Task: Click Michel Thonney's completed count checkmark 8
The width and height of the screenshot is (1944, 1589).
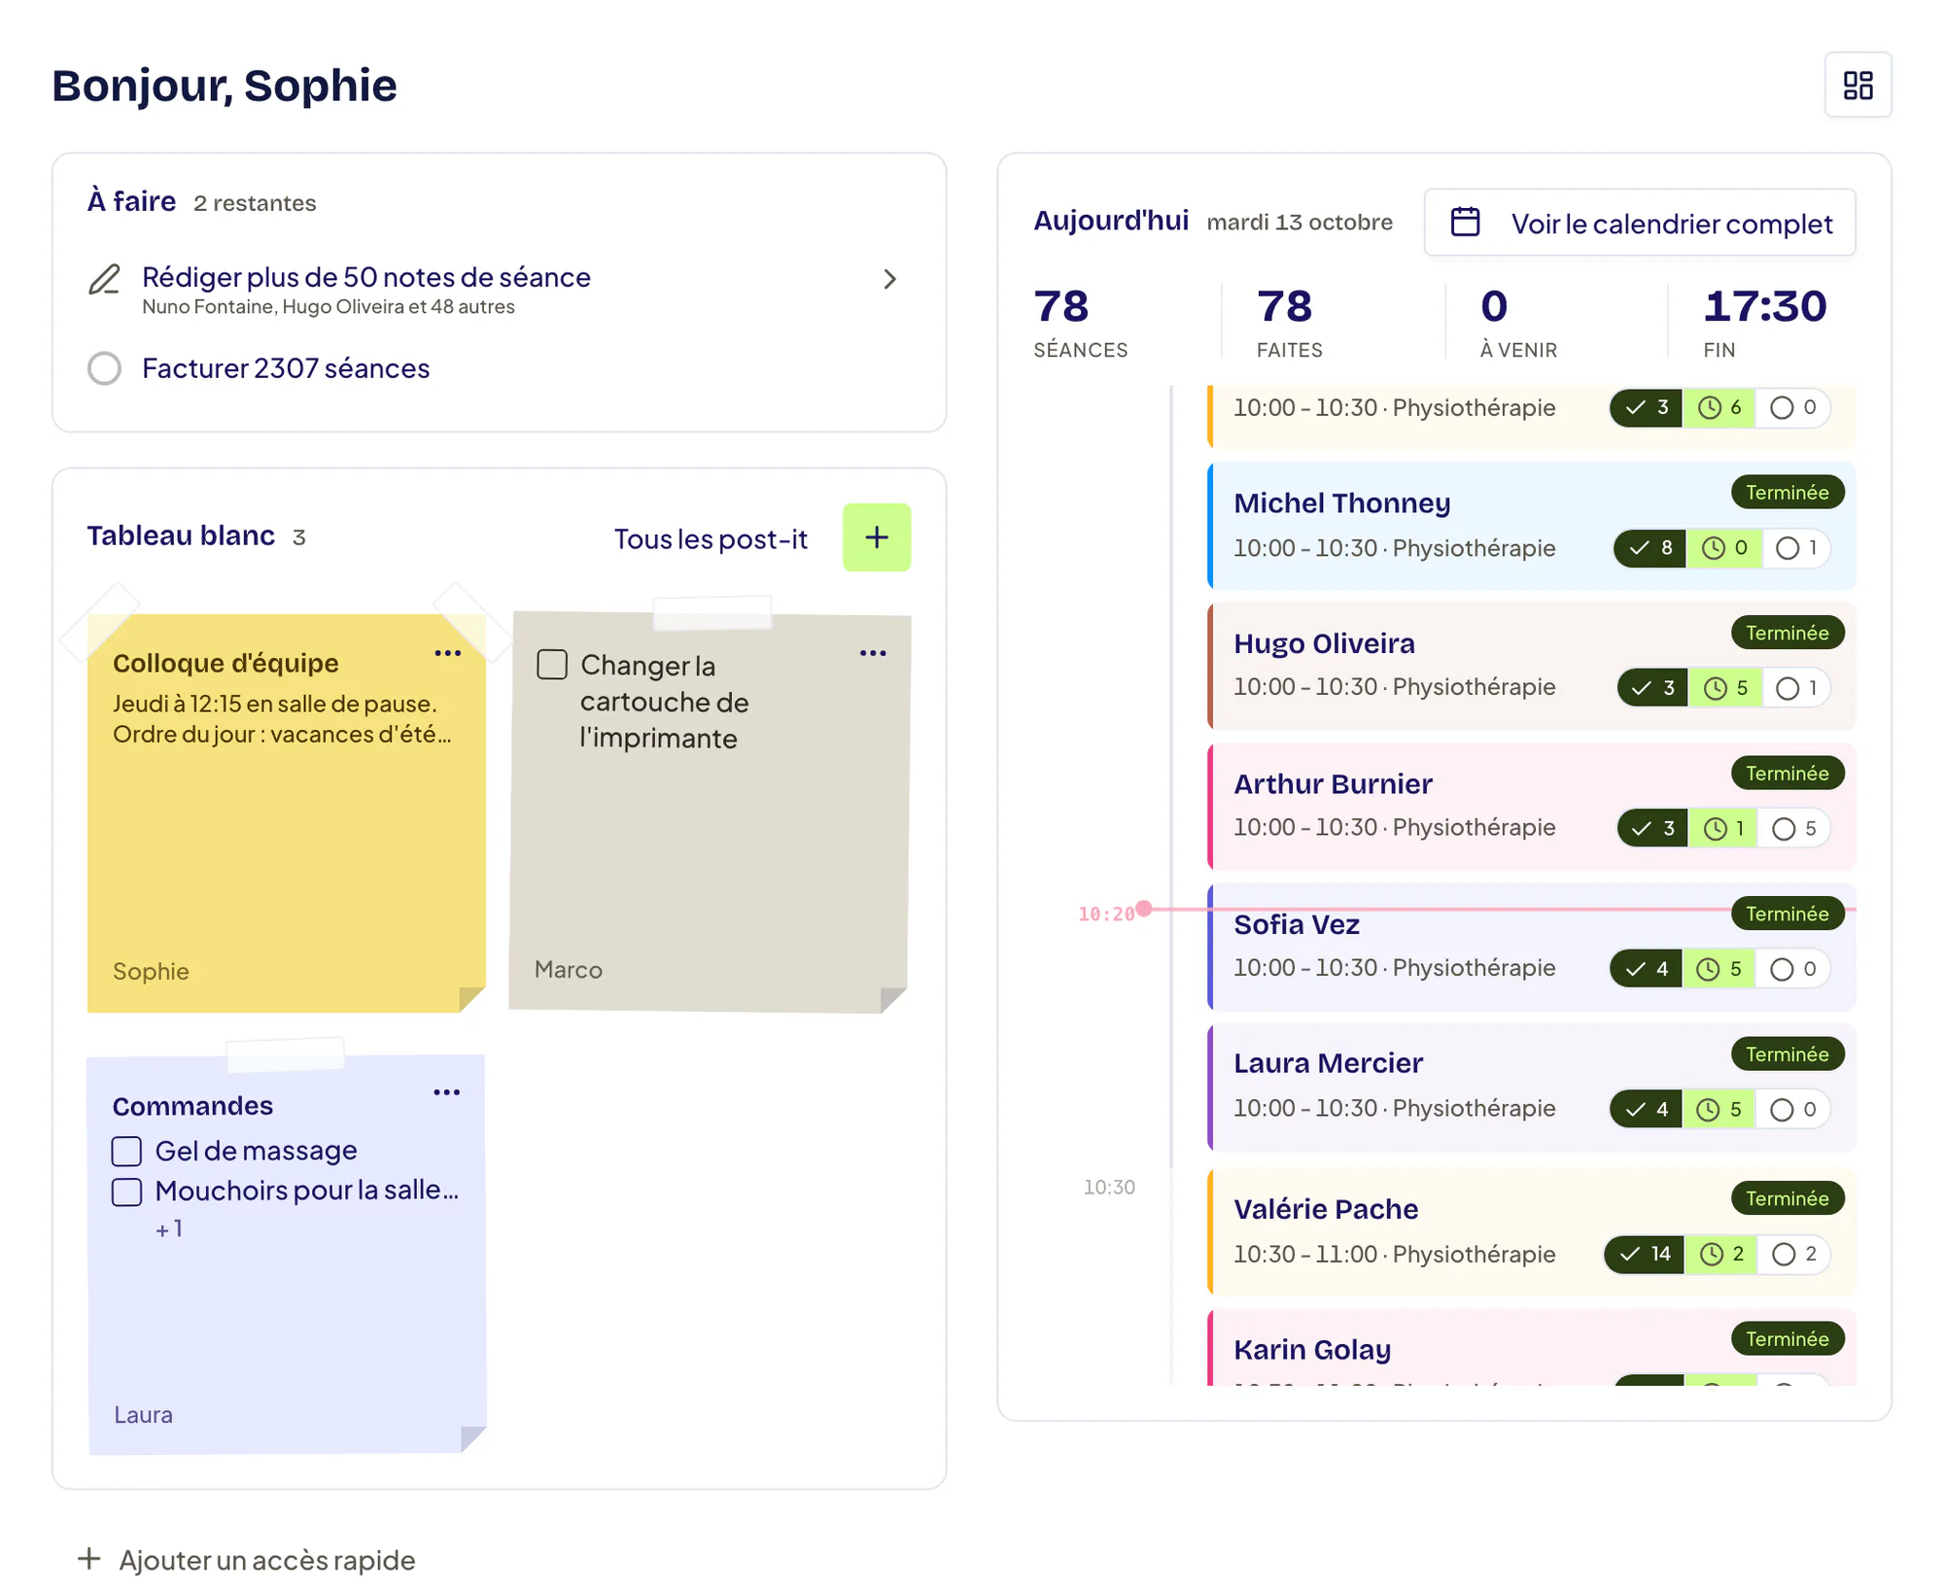Action: (x=1650, y=548)
